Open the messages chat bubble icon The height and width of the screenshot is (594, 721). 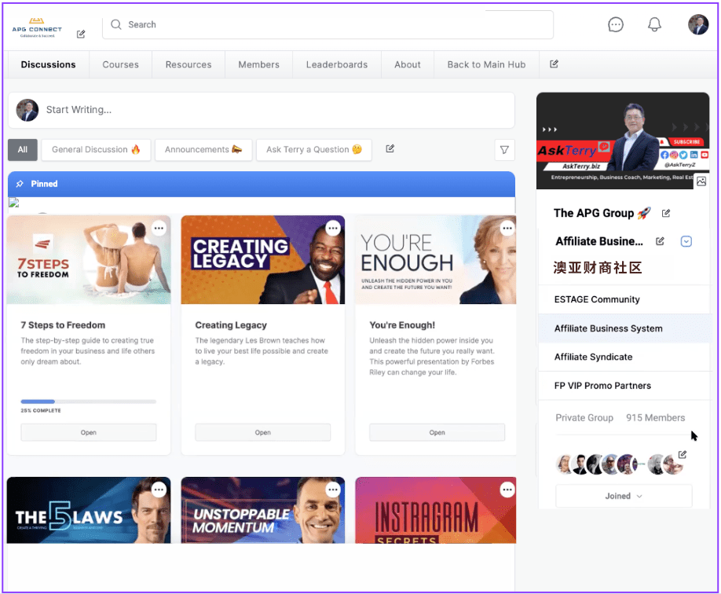click(615, 25)
